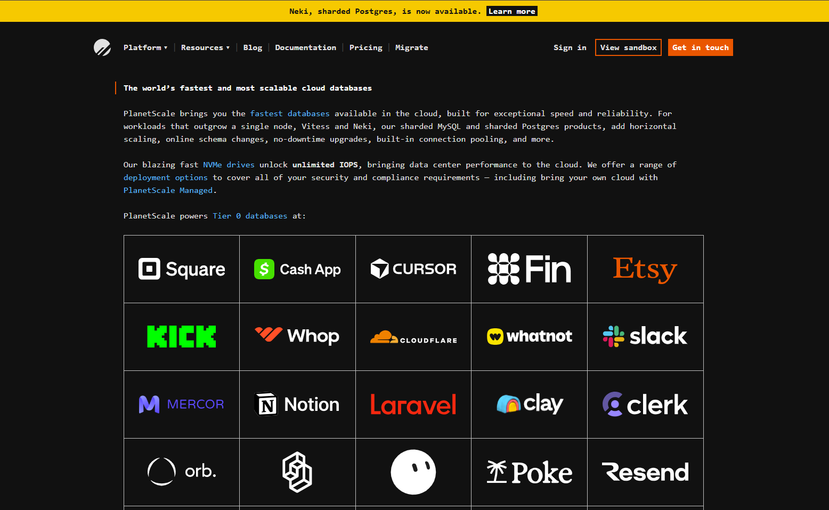Click Learn more in the yellow banner
This screenshot has width=829, height=510.
click(512, 11)
